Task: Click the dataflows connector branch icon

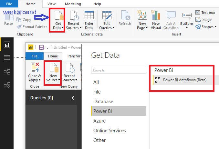Action: coord(158,80)
